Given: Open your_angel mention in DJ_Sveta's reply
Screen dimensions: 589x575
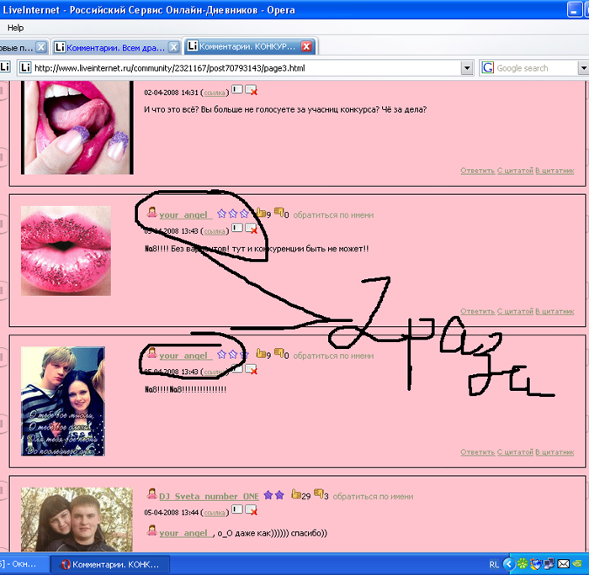Looking at the screenshot, I should click(186, 533).
